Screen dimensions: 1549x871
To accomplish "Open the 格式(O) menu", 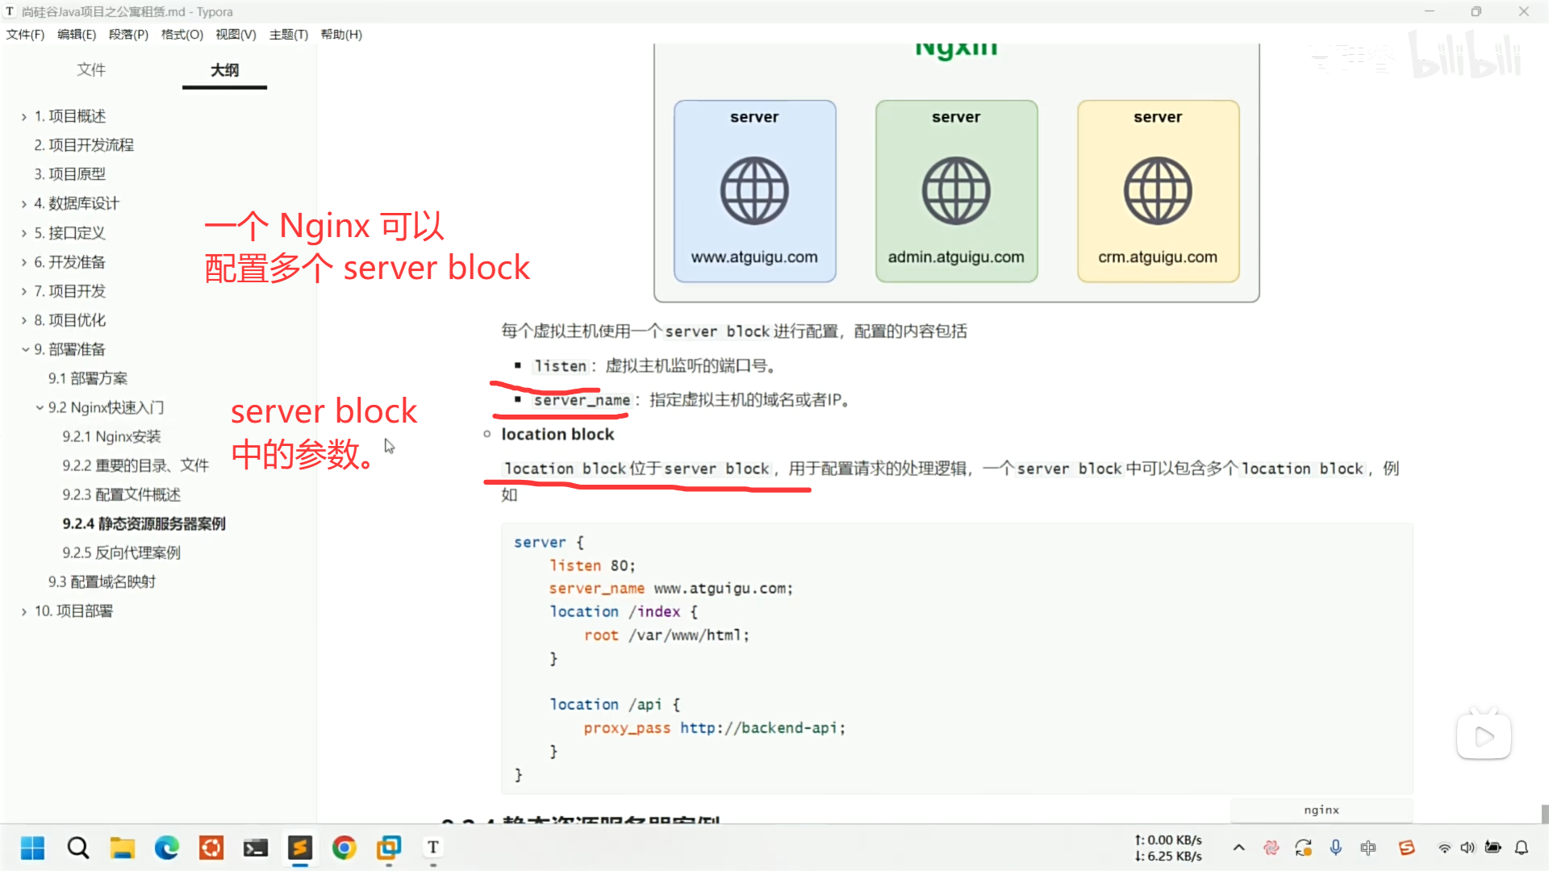I will pyautogui.click(x=182, y=35).
